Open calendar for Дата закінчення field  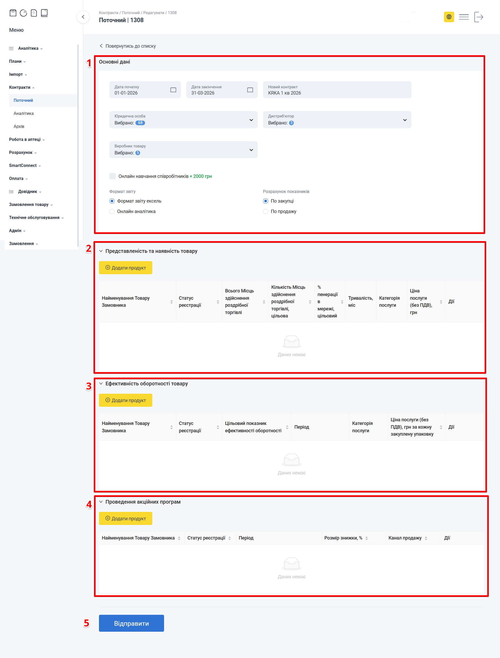pos(250,90)
